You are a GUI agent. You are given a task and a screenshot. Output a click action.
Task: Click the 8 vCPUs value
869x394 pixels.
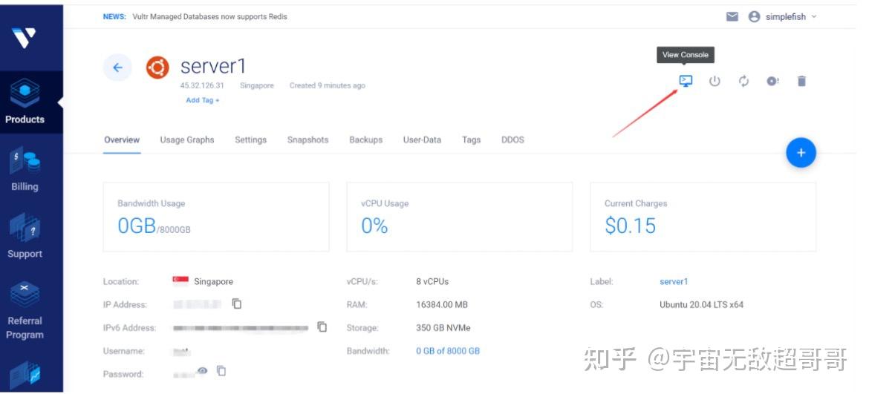pyautogui.click(x=432, y=282)
